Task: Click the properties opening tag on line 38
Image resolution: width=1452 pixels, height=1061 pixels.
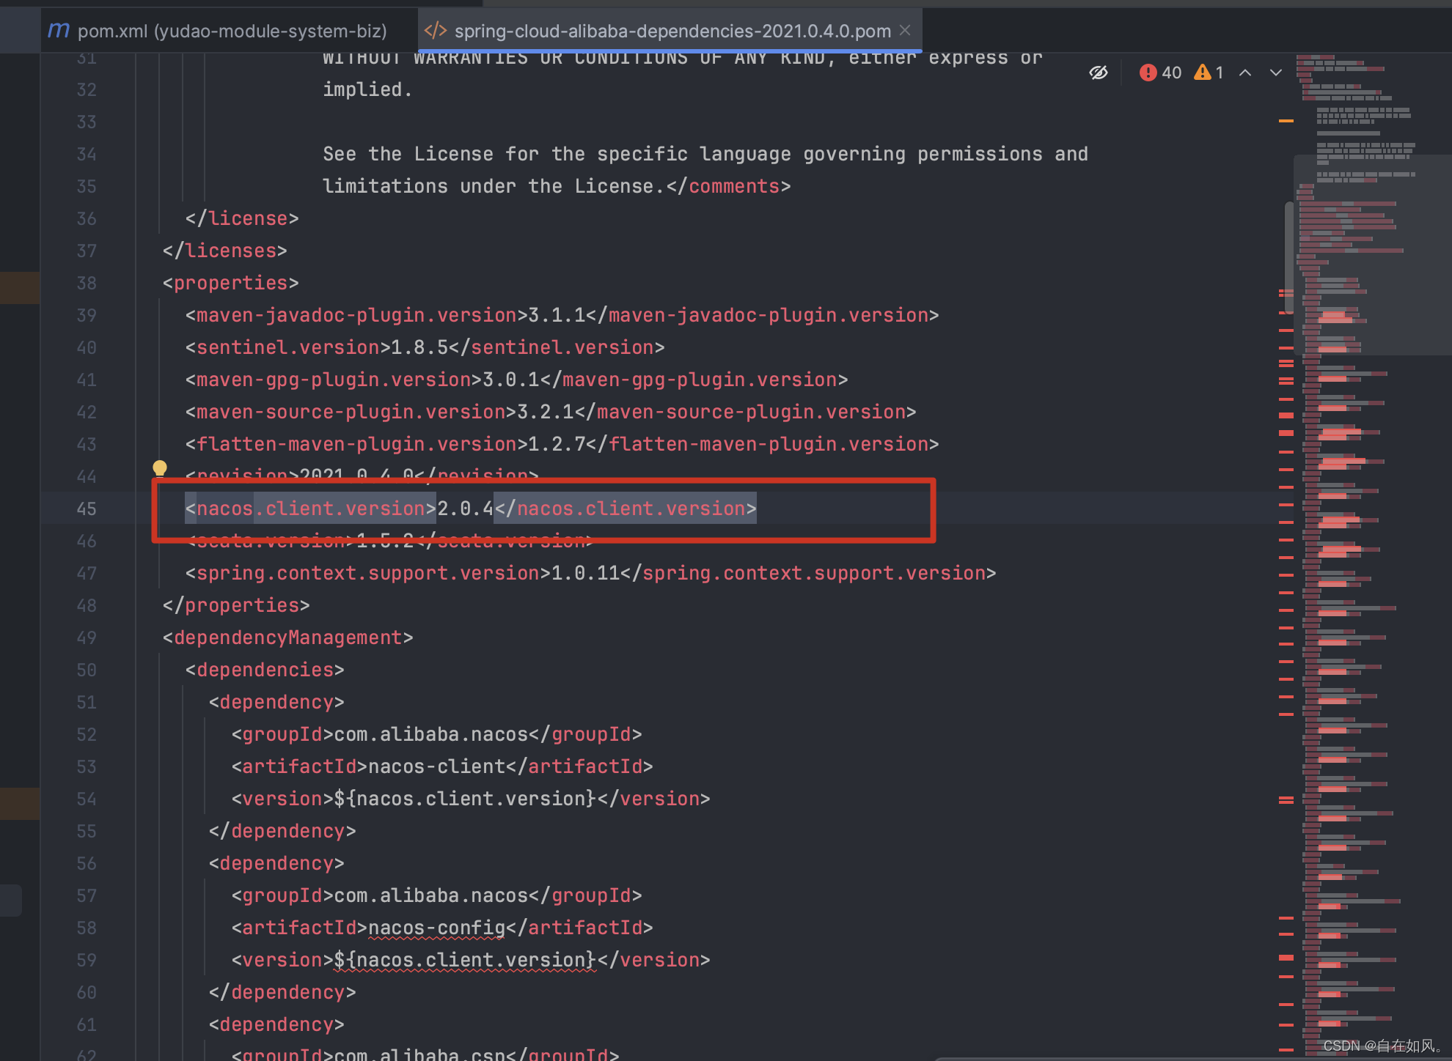Action: (231, 283)
